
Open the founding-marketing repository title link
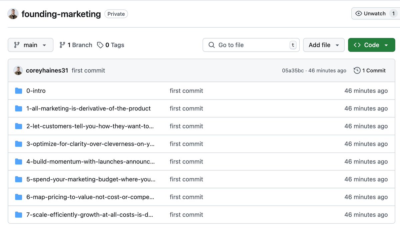point(61,14)
